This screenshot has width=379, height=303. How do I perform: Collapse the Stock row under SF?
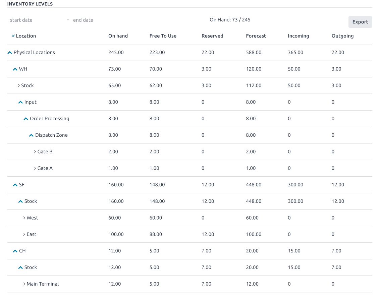20,201
